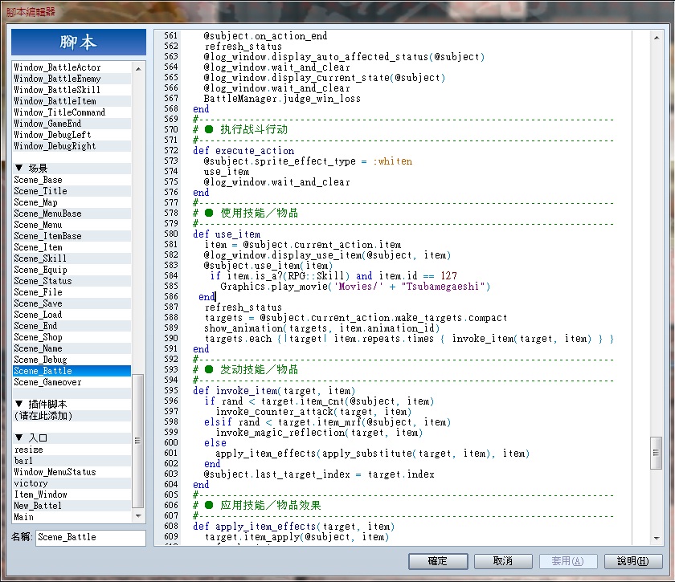Image resolution: width=675 pixels, height=582 pixels.
Task: Select the 场景 section header
Action: [x=72, y=169]
